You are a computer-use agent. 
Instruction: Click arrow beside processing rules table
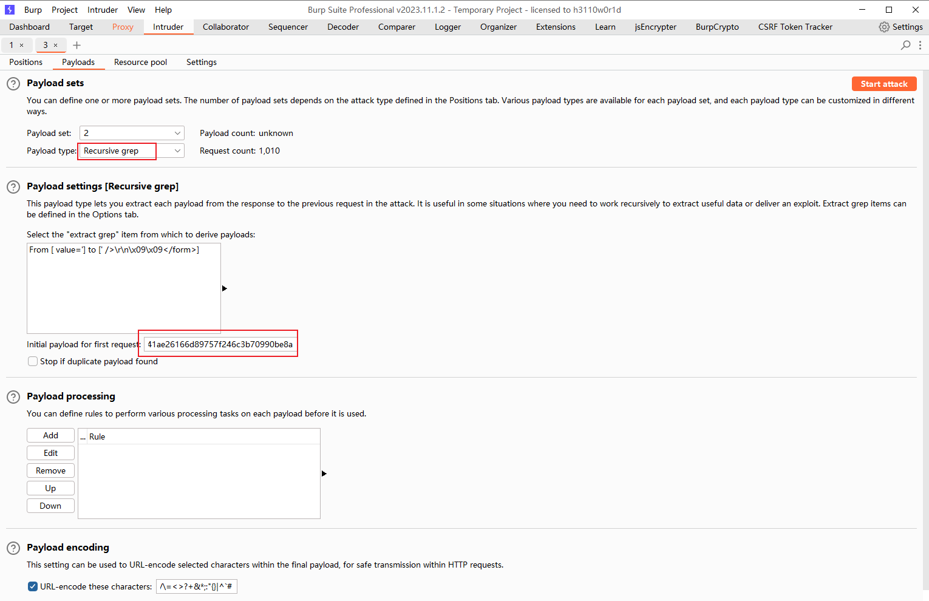point(324,474)
